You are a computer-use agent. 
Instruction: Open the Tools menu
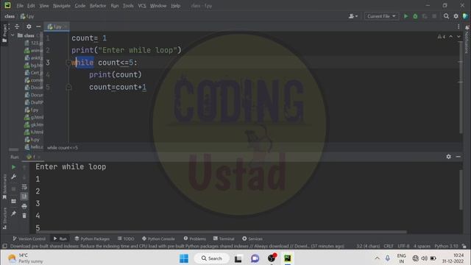128,6
